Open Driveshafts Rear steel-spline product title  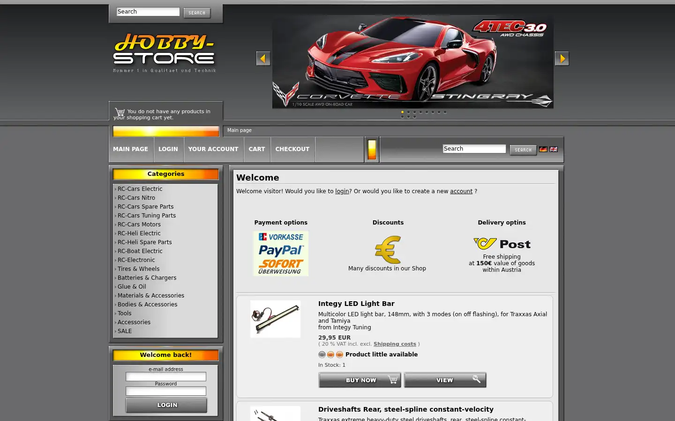click(x=406, y=409)
